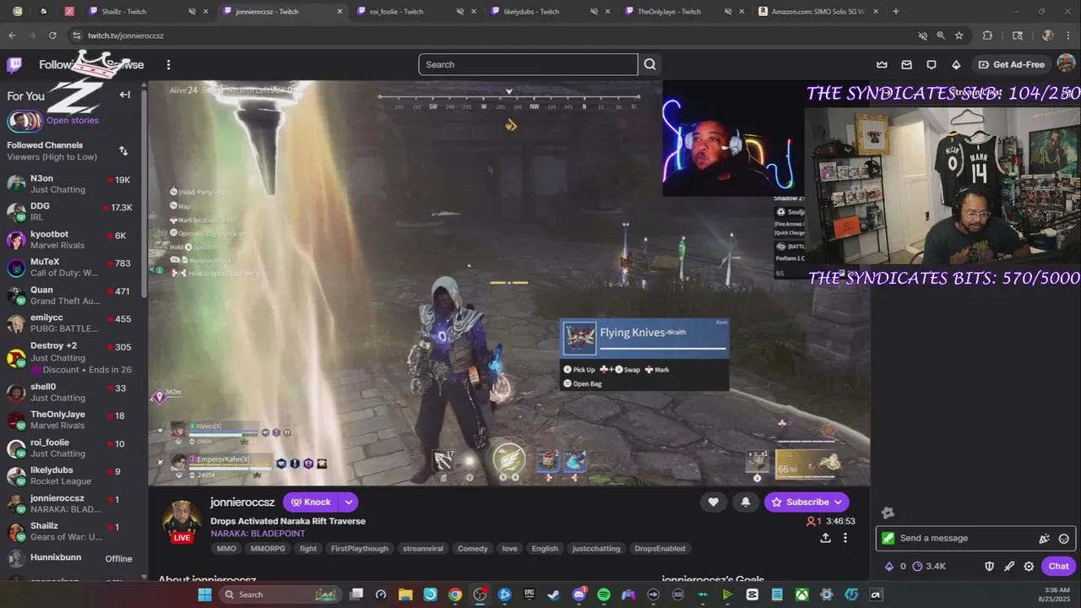Click the share stream icon
The width and height of the screenshot is (1081, 608).
825,538
